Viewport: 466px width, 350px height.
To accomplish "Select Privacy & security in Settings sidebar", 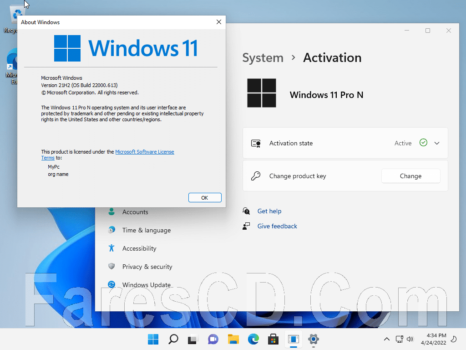I will pyautogui.click(x=147, y=267).
